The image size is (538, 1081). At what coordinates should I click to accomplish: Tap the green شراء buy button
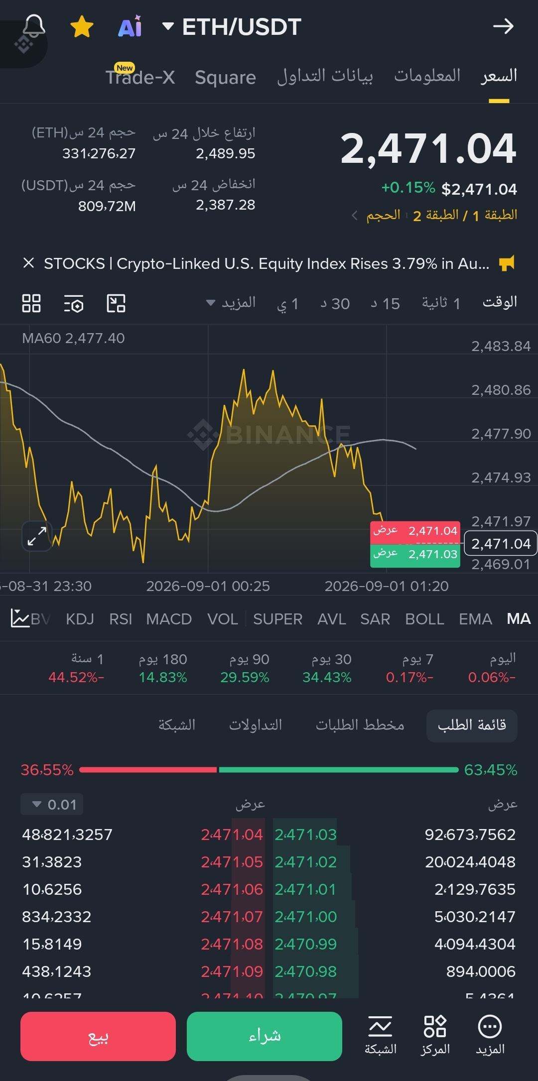click(265, 1036)
